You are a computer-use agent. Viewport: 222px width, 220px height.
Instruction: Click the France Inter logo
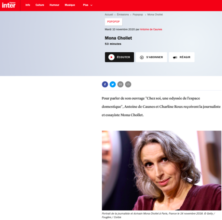(x=9, y=5)
